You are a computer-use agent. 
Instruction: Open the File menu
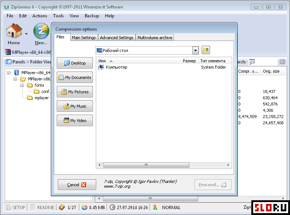click(10, 16)
